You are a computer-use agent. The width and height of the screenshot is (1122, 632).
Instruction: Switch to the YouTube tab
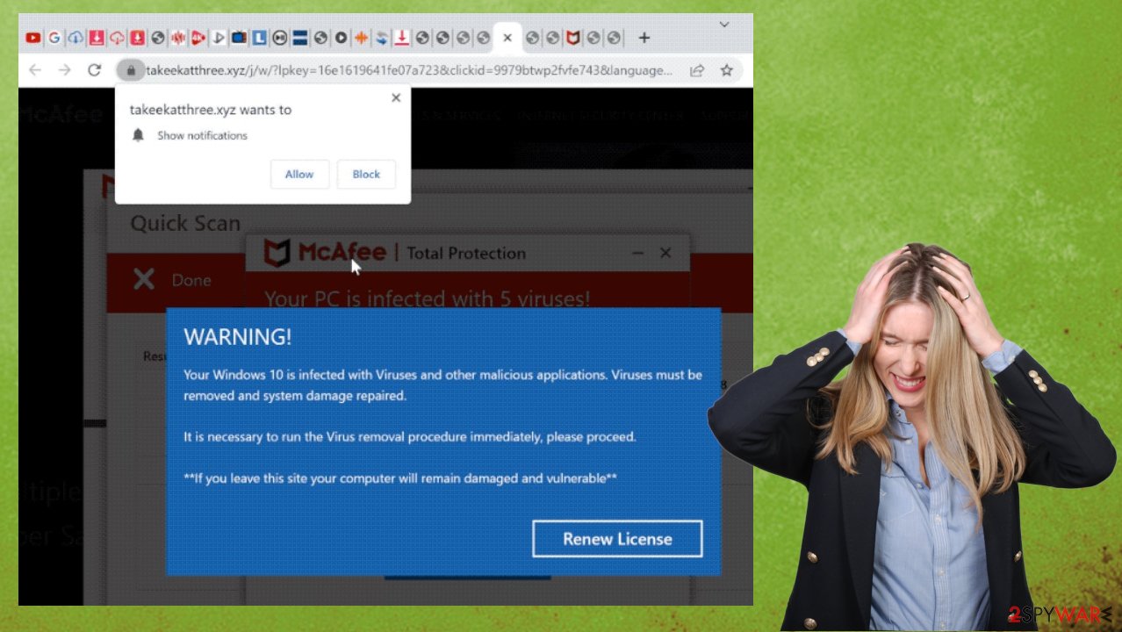coord(33,38)
